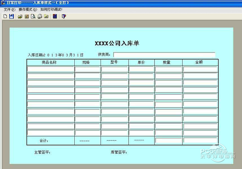Viewport: 242px width, 169px height.
Task: Click the 合计 row 数量 total field
Action: coord(168,141)
